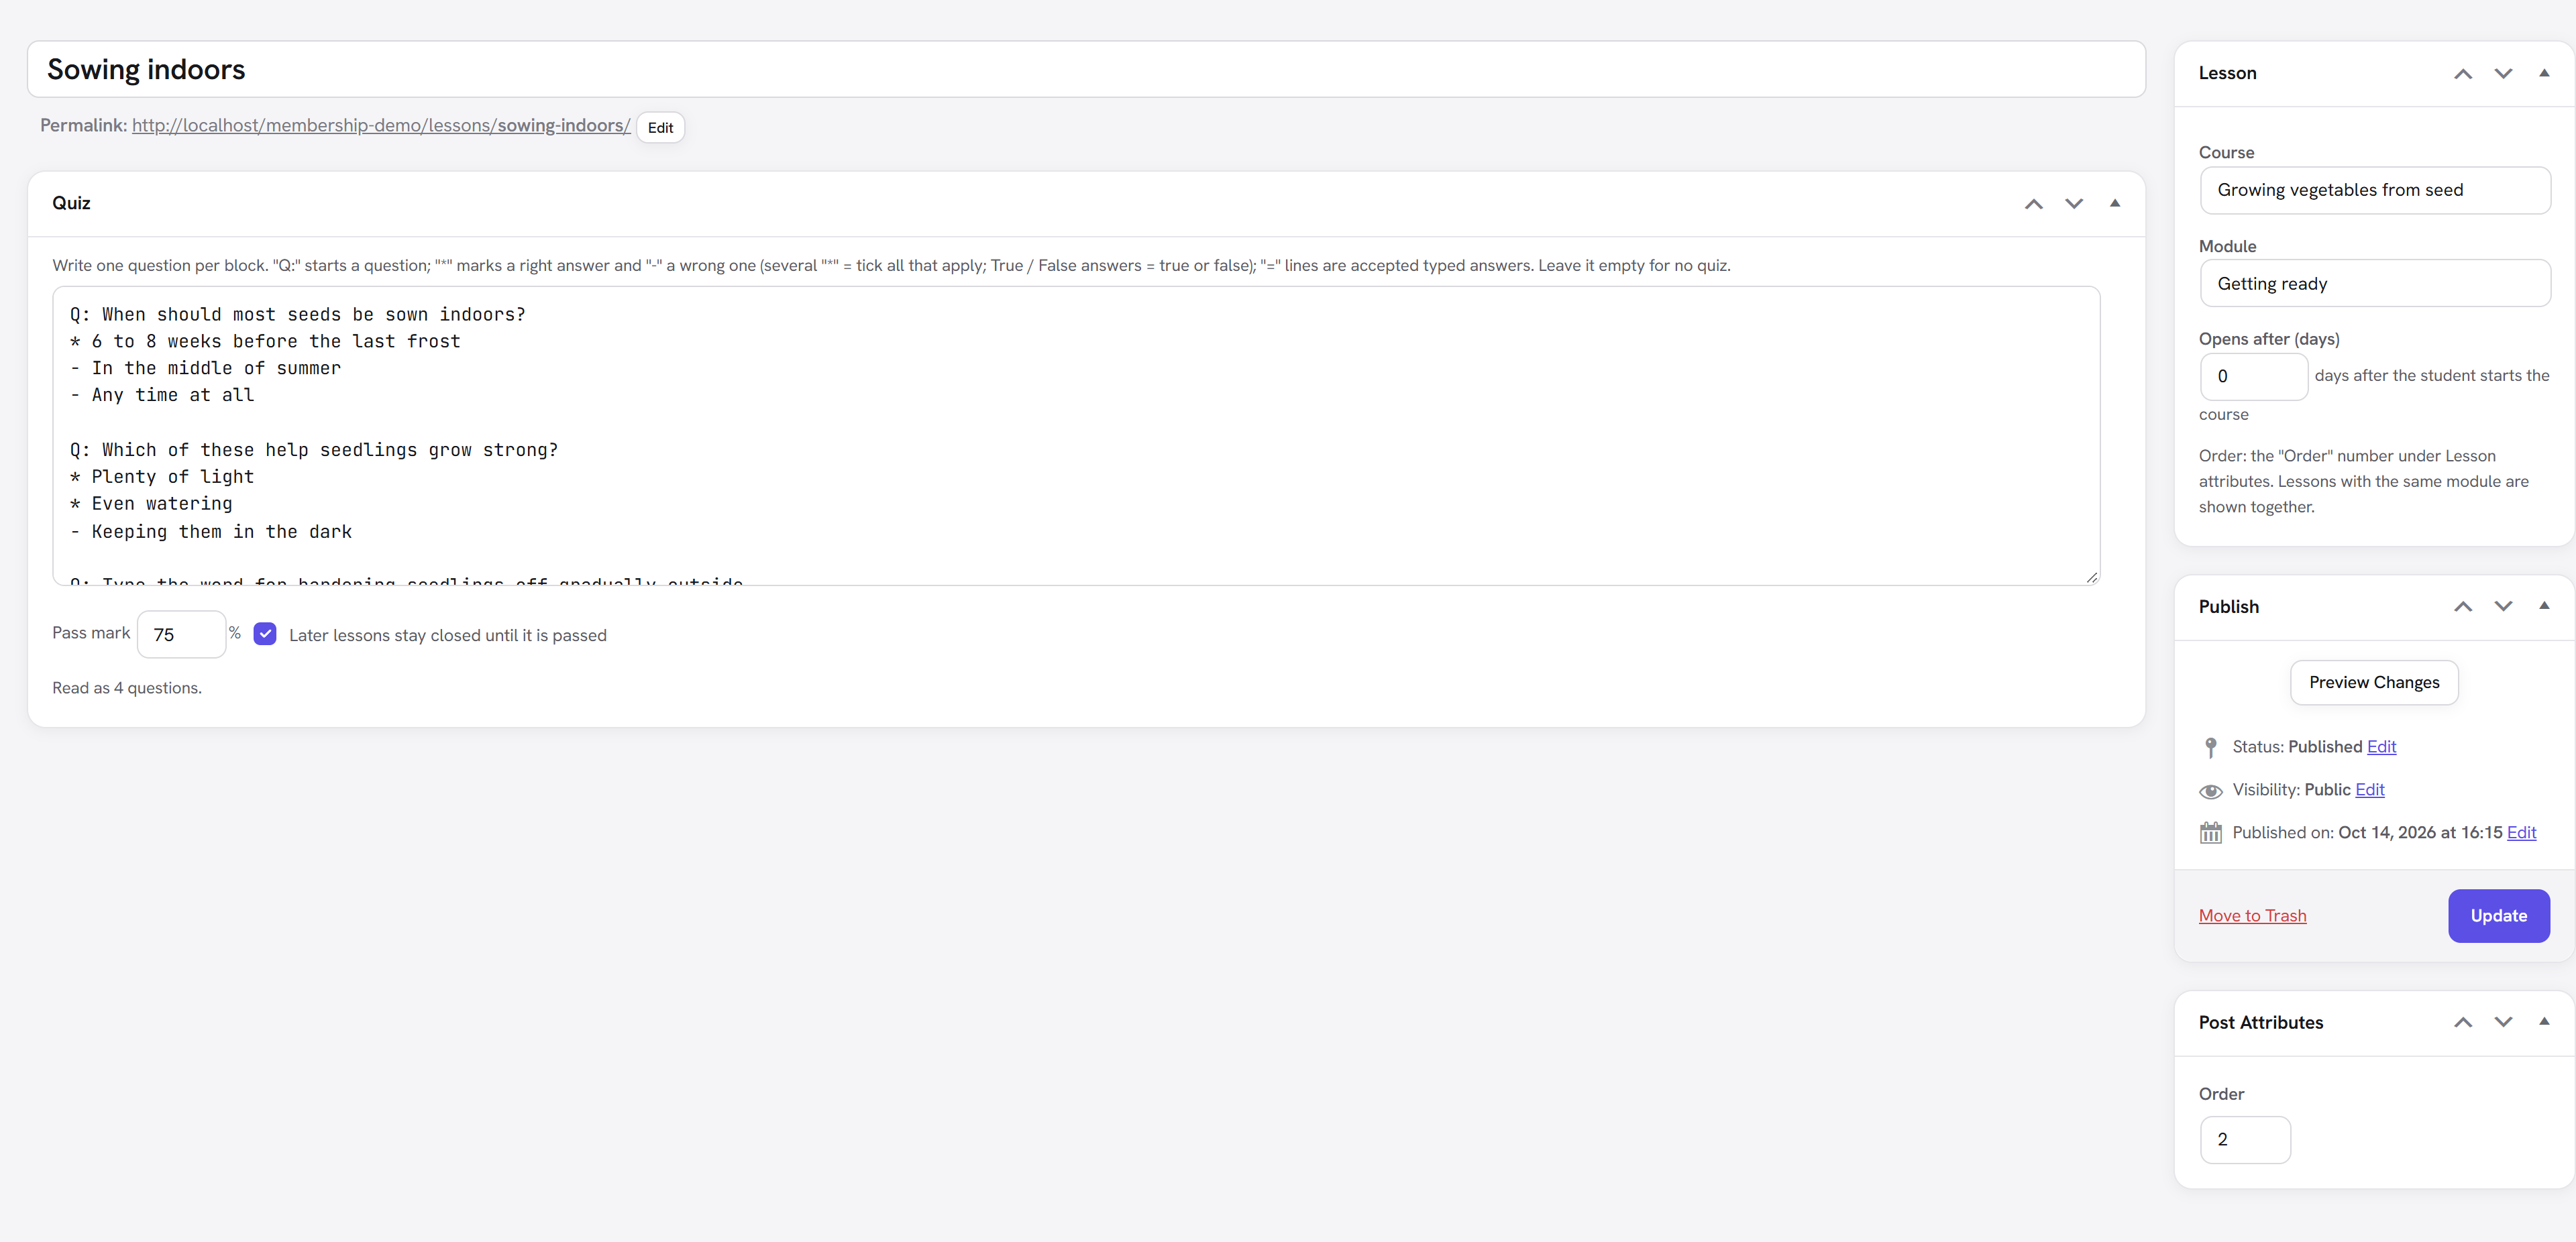
Task: Collapse the Quiz panel
Action: coord(2115,203)
